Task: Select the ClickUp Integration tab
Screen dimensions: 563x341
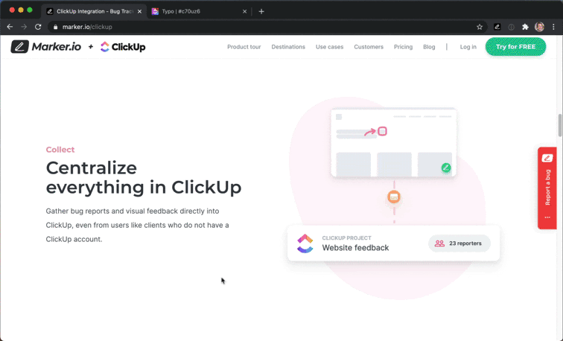Action: pos(94,11)
